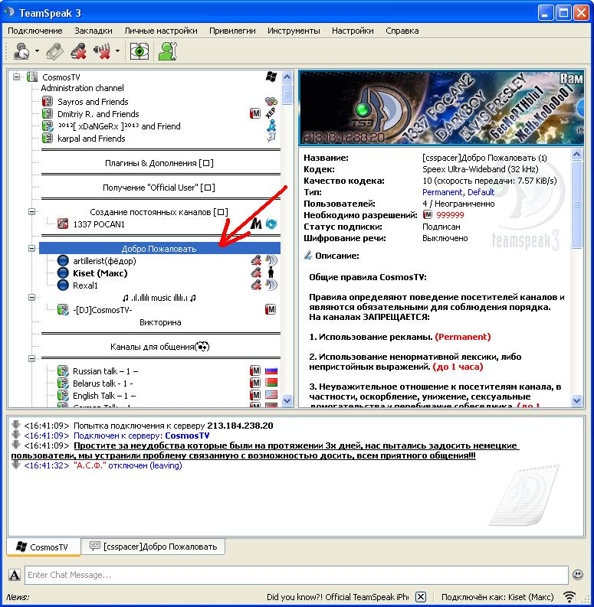Focus the Enter Chat Message input field
The image size is (594, 607).
[297, 575]
